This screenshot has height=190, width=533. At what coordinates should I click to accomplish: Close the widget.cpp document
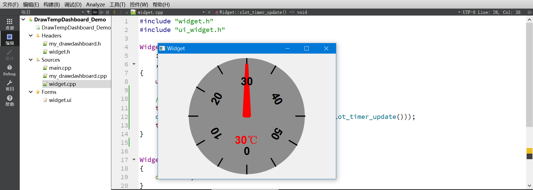click(x=209, y=12)
